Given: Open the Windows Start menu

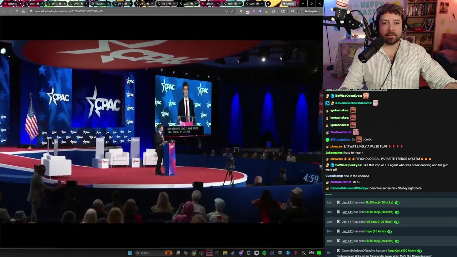Looking at the screenshot, I should pyautogui.click(x=130, y=253).
